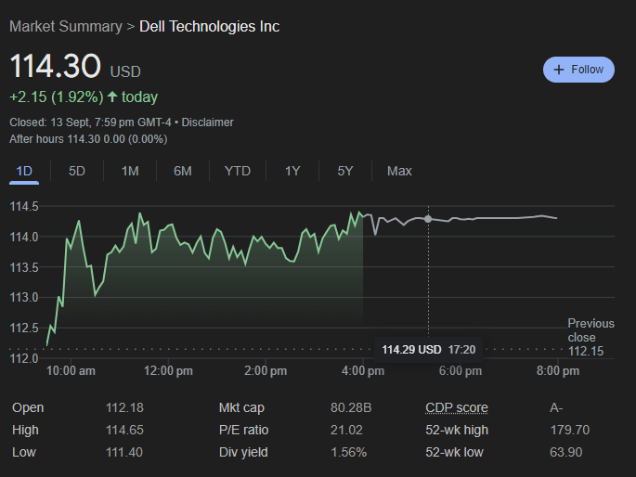Switch to the 5D time range tab
Image resolution: width=636 pixels, height=477 pixels.
click(x=77, y=171)
